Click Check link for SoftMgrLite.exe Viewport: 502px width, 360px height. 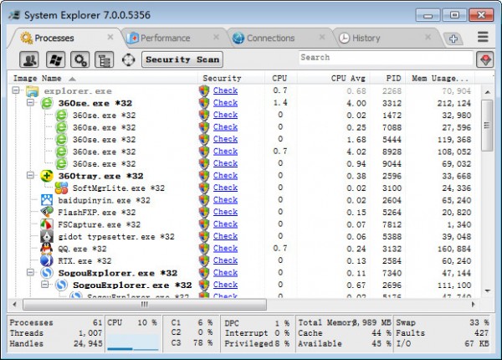point(225,188)
